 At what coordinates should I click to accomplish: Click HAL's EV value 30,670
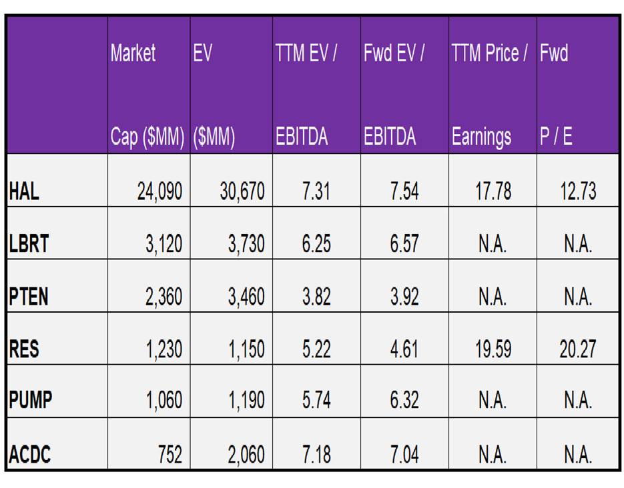[242, 192]
